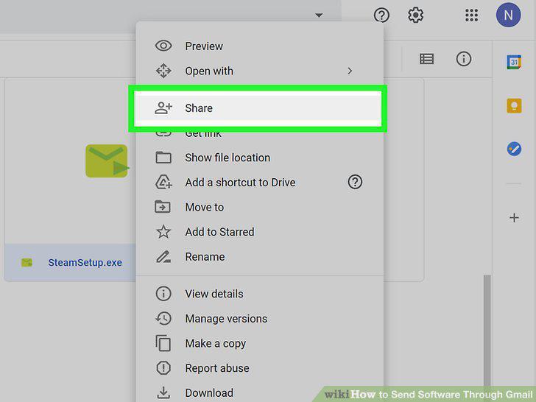Switch to list layout view
The image size is (536, 402).
(x=426, y=59)
